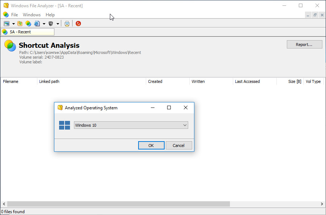Open the Windows 10 operating system dropdown

[131, 125]
